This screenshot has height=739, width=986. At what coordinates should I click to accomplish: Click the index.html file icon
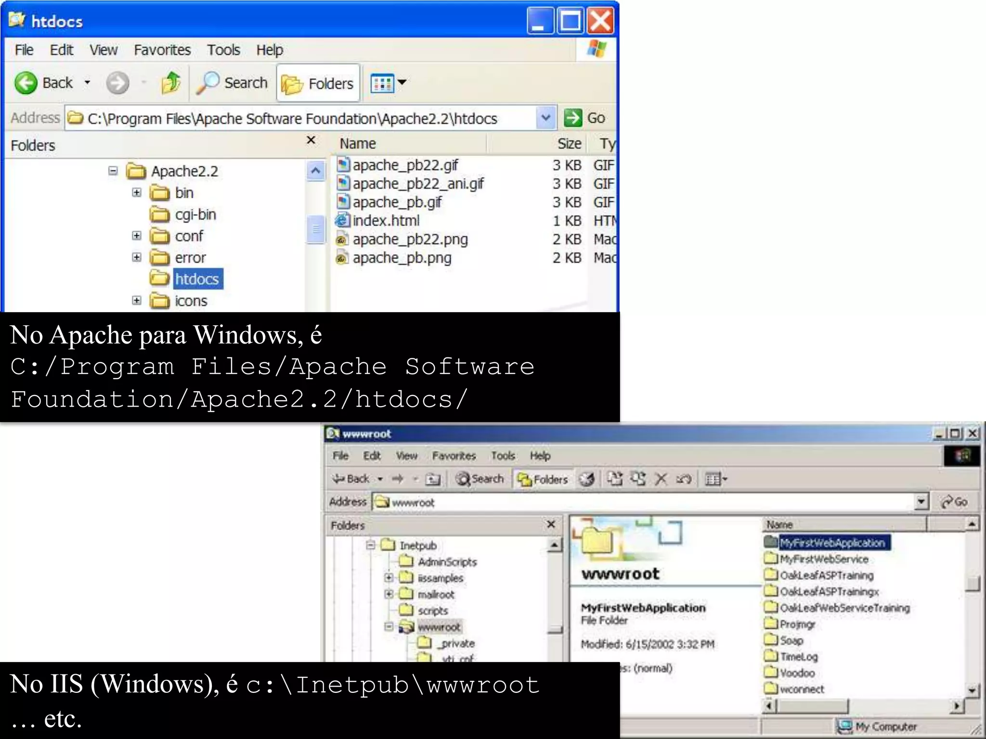pyautogui.click(x=342, y=220)
